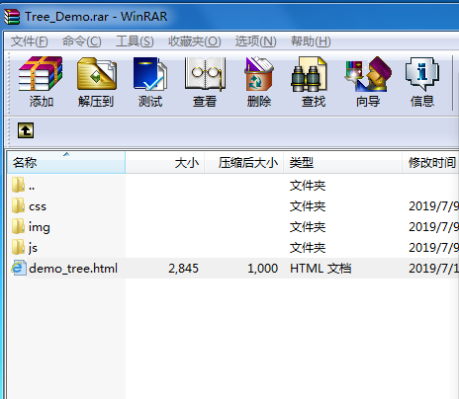Sort by Type (类型) column header
Screen dimensions: 459x399
coord(342,162)
